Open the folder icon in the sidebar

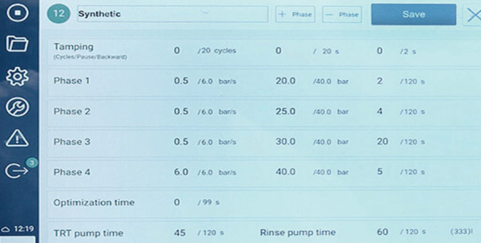point(17,44)
